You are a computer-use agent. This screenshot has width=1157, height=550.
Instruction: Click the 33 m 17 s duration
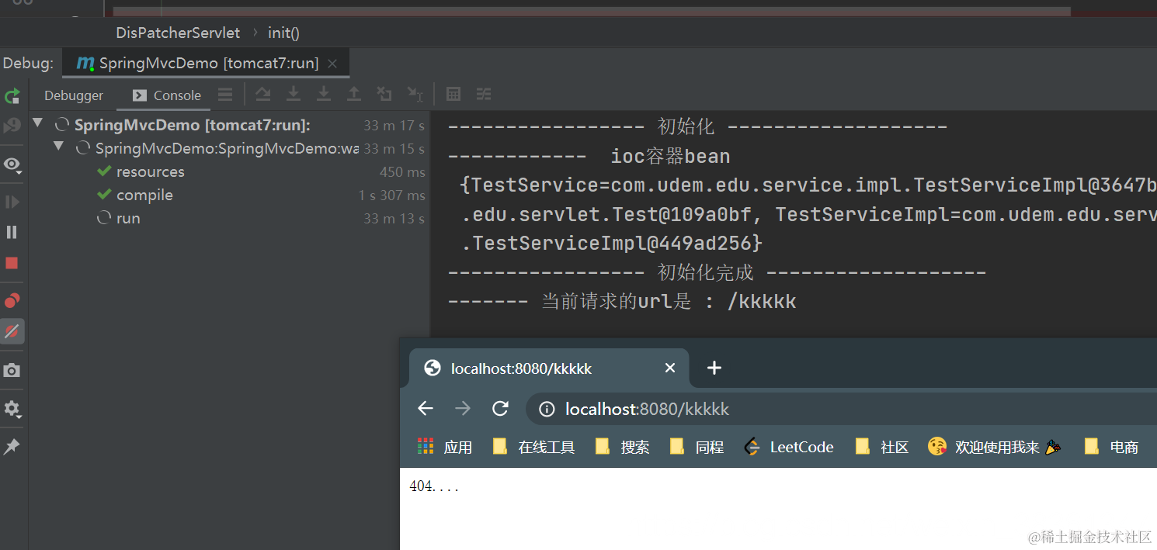(394, 125)
